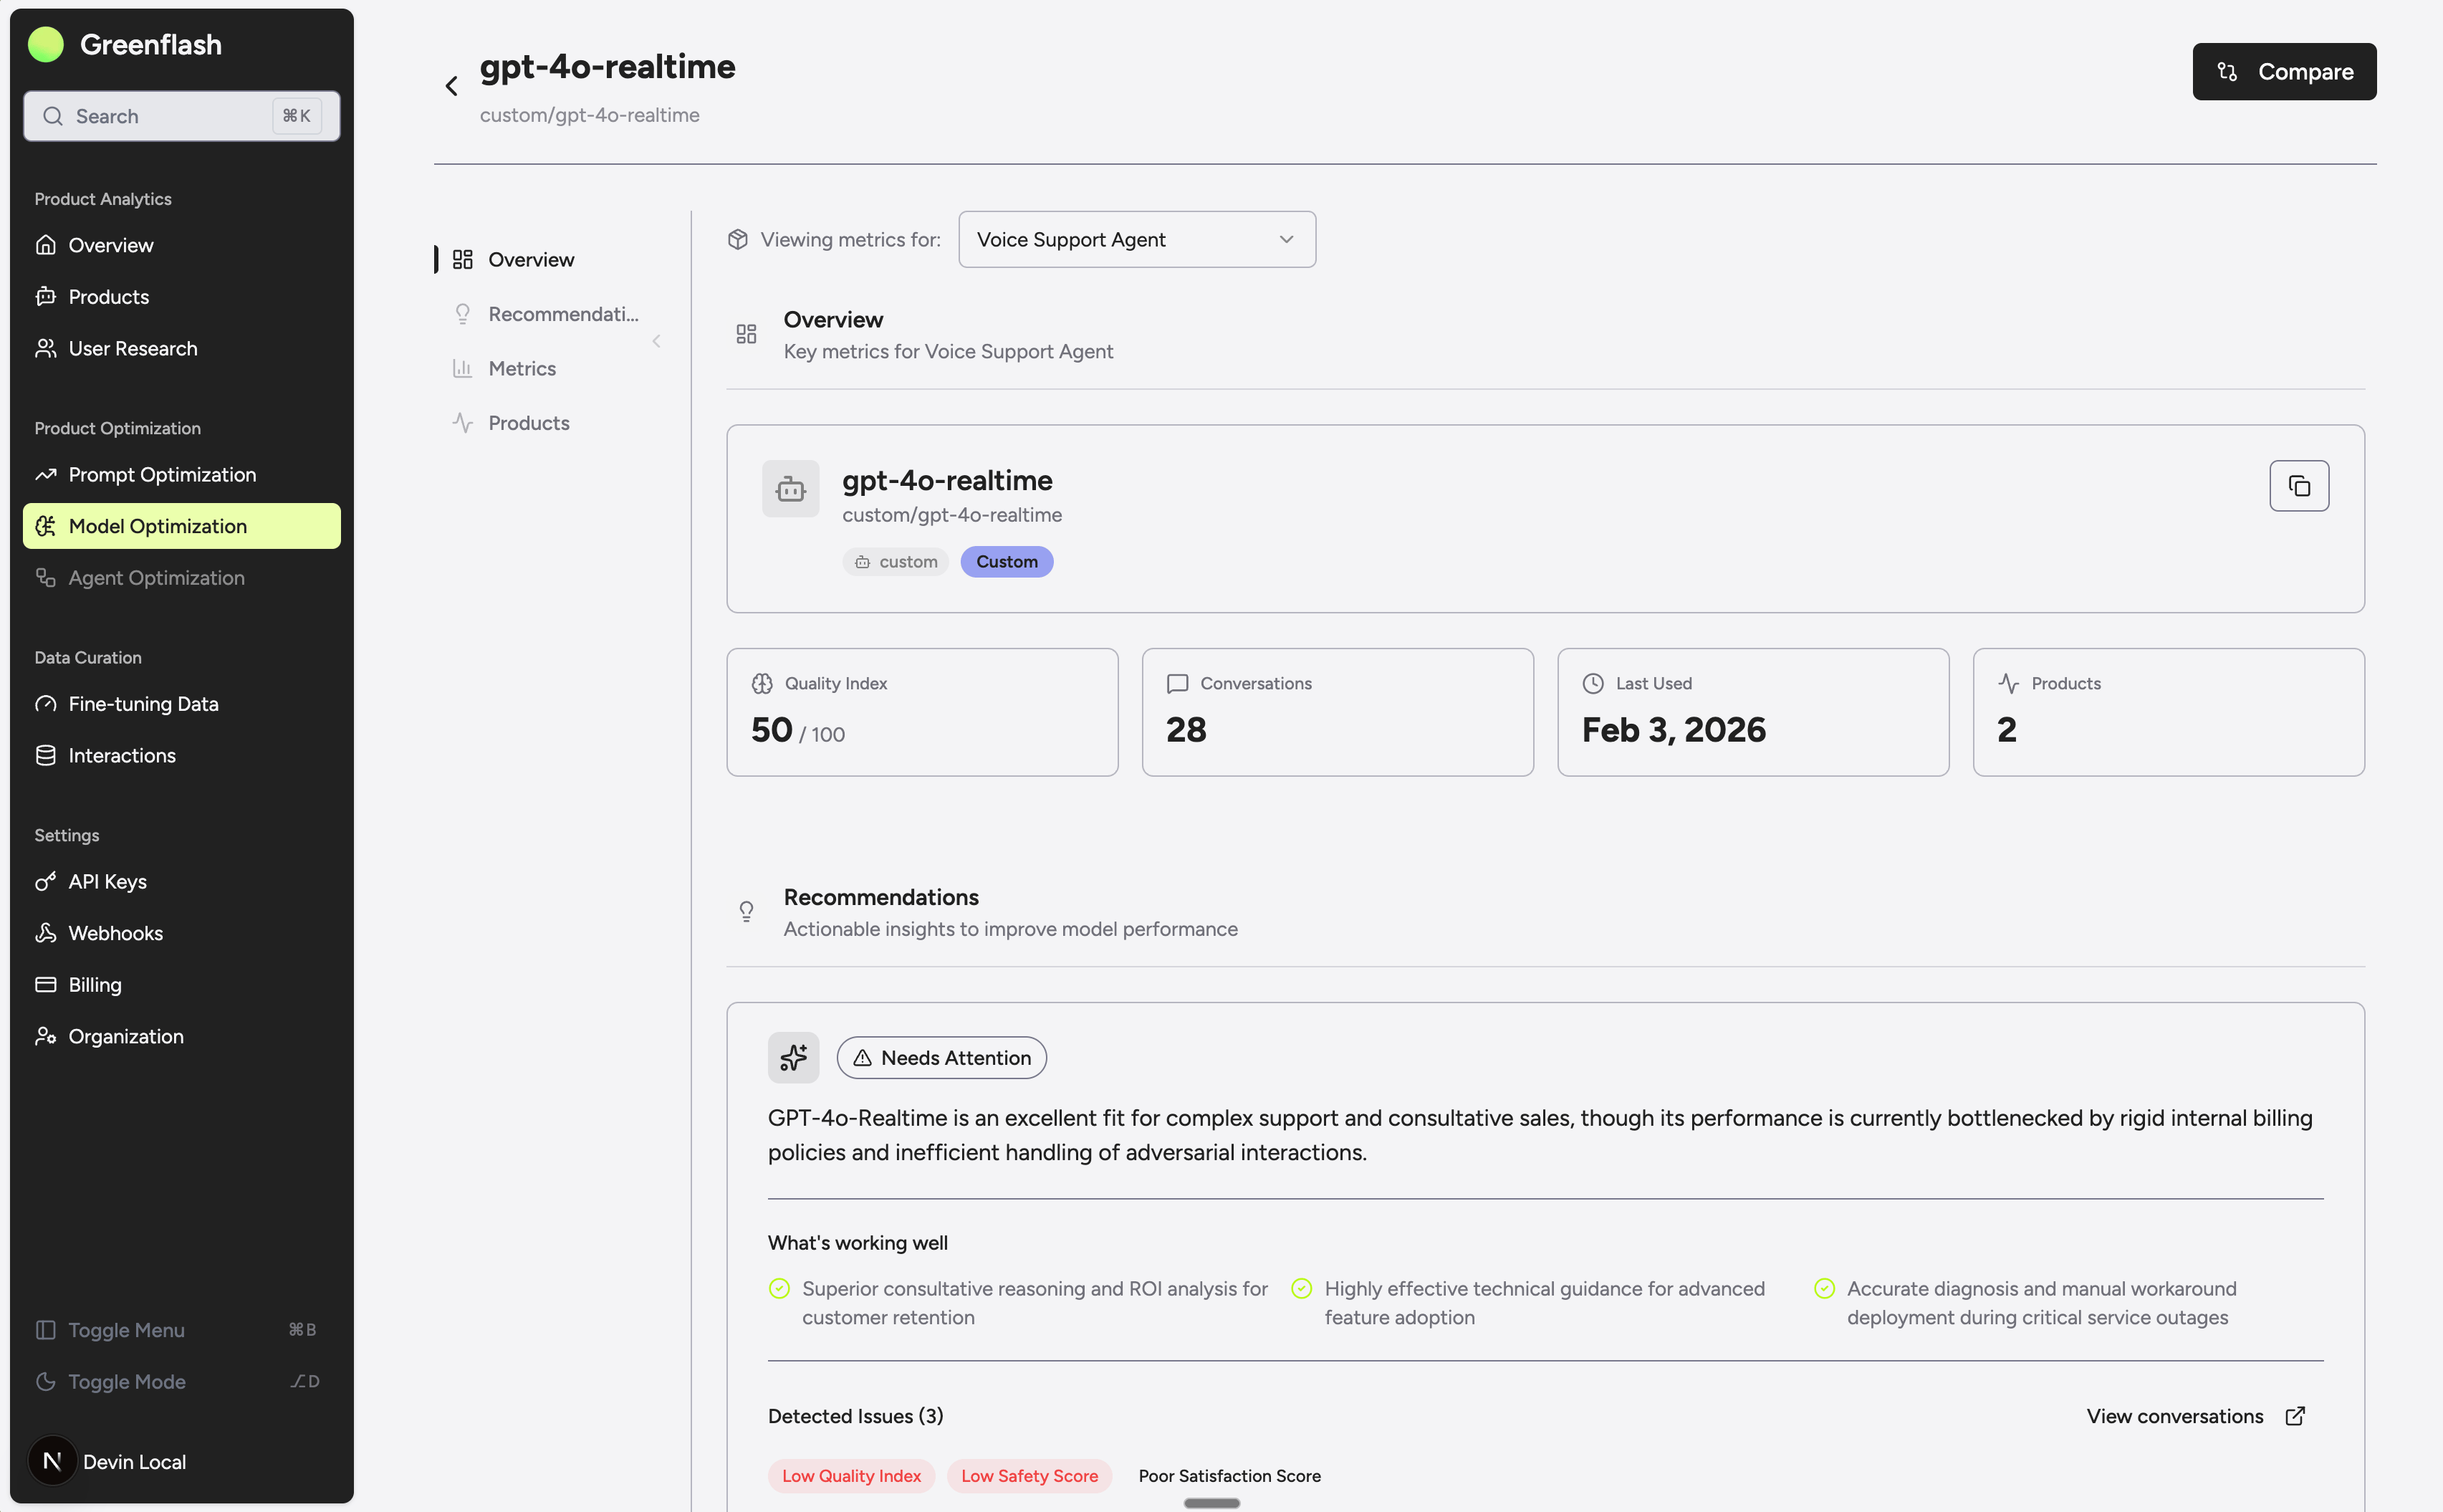Viewport: 2443px width, 1512px height.
Task: Open Webhooks settings
Action: pyautogui.click(x=181, y=933)
